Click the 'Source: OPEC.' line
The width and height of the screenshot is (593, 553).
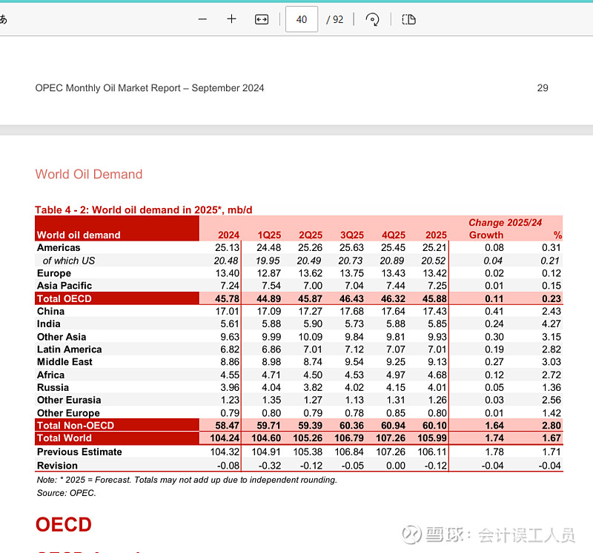(66, 493)
